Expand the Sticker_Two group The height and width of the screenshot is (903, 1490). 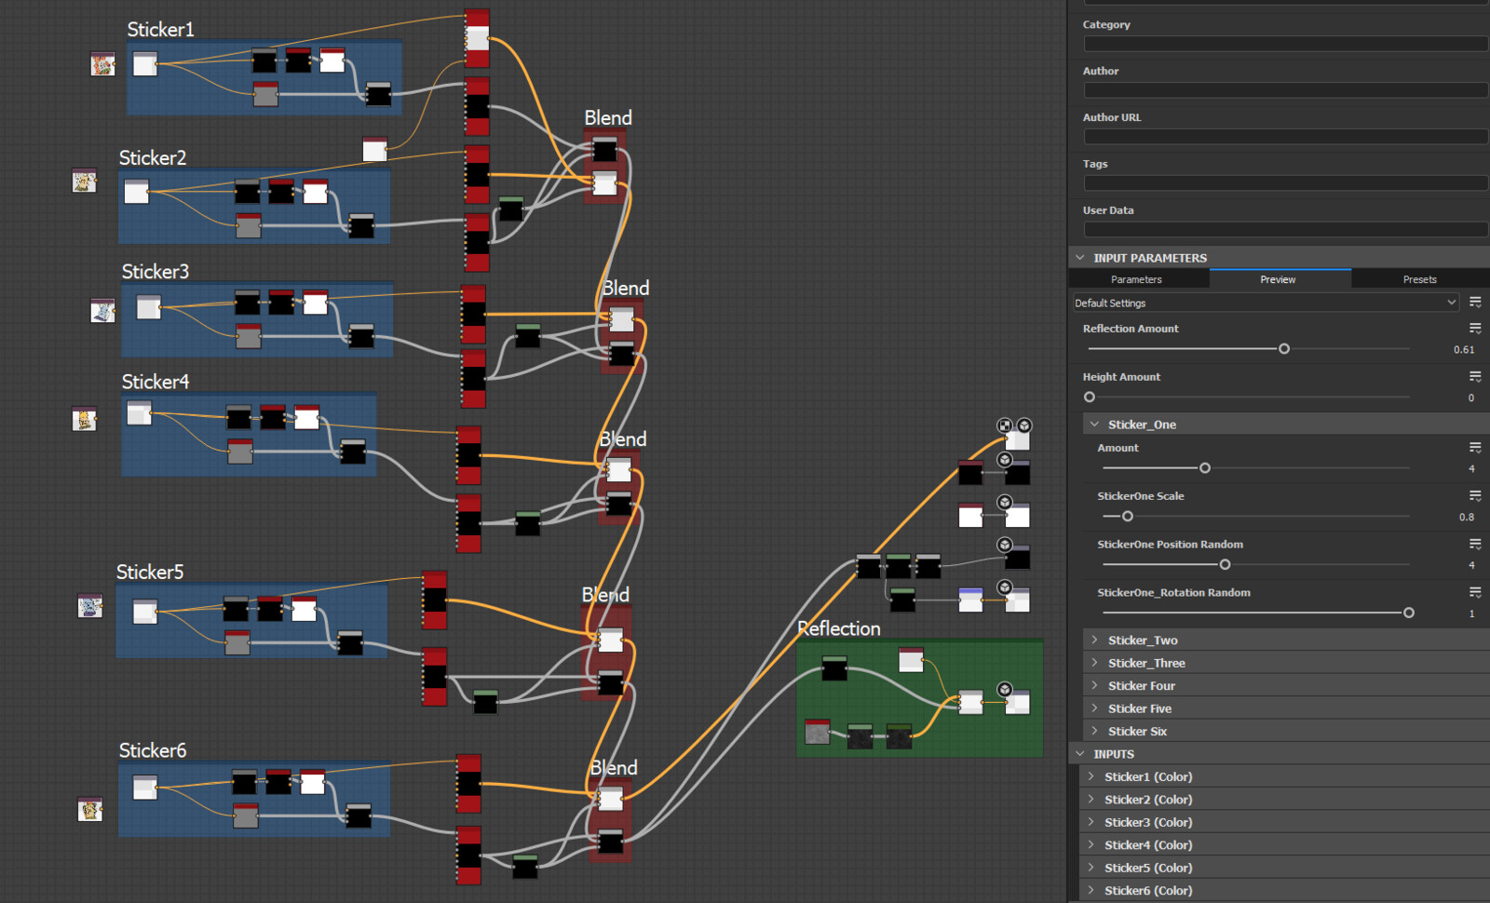click(1095, 640)
